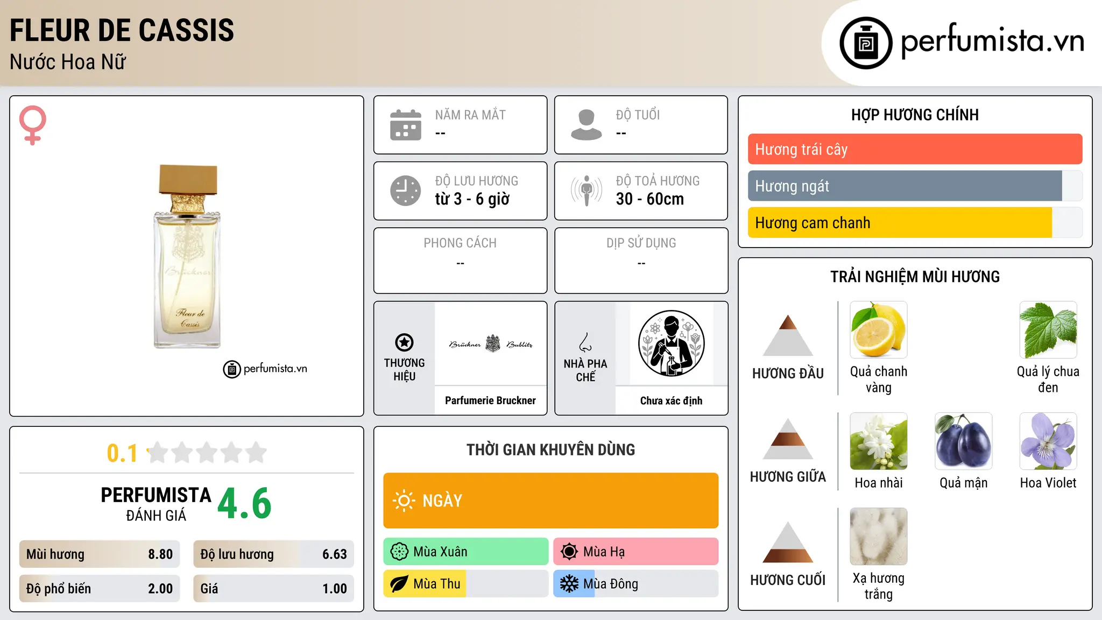Image resolution: width=1102 pixels, height=620 pixels.
Task: Click the Dịp sử dụng card
Action: 641,260
